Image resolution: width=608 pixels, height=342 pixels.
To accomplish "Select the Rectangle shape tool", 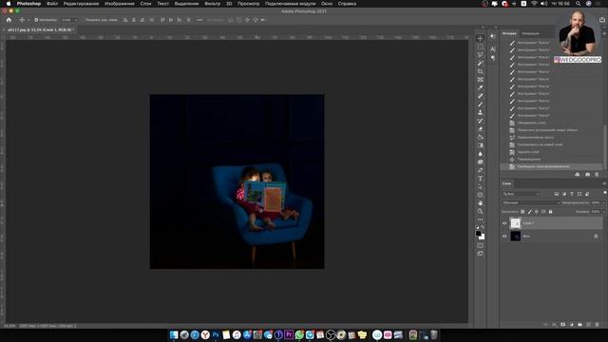I will (480, 195).
